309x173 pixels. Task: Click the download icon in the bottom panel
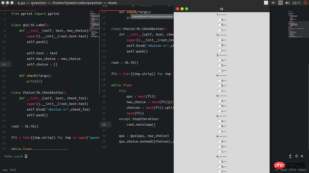pyautogui.click(x=290, y=156)
